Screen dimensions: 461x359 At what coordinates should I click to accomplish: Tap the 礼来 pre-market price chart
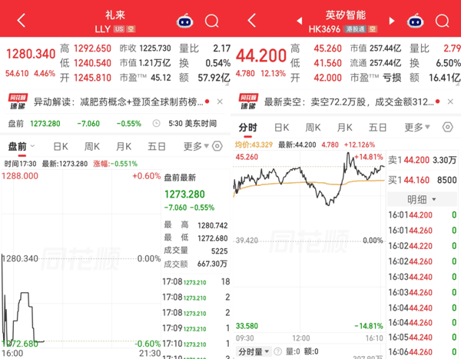click(81, 258)
